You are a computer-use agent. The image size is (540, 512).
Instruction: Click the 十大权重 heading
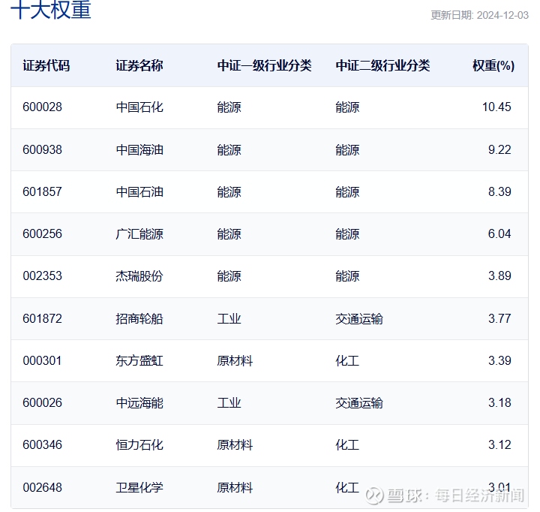tap(51, 9)
